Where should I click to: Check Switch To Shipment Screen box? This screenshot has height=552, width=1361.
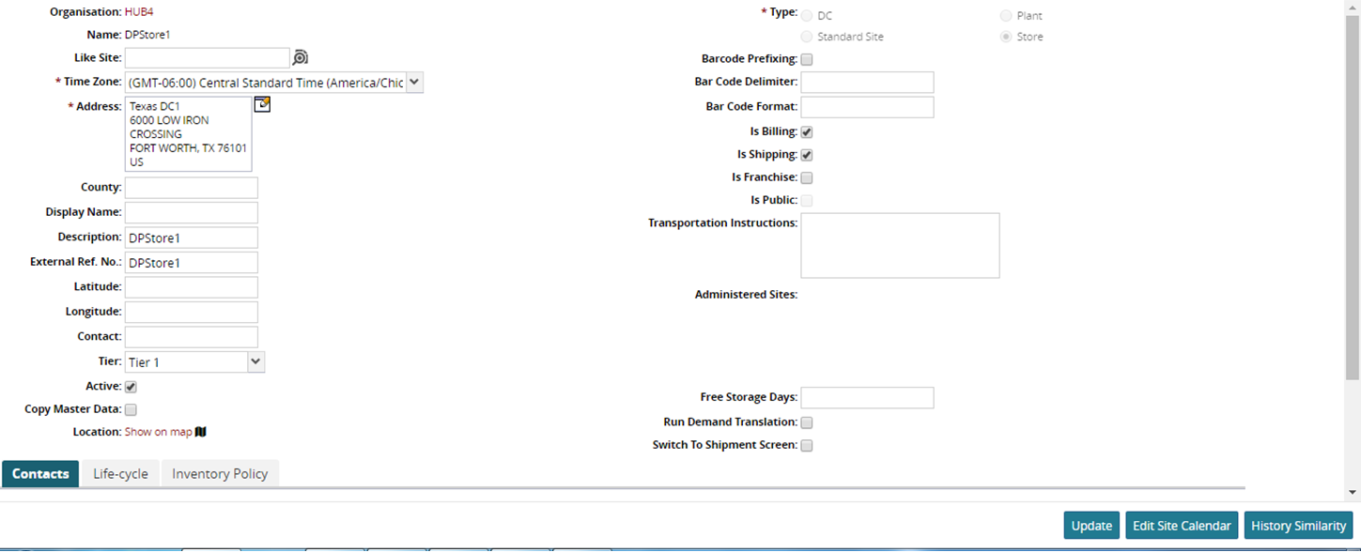click(807, 446)
